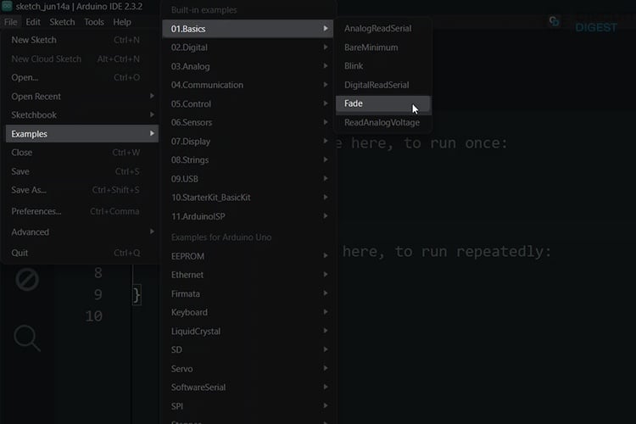Open the Tools menu
The image size is (636, 424).
[x=94, y=22]
